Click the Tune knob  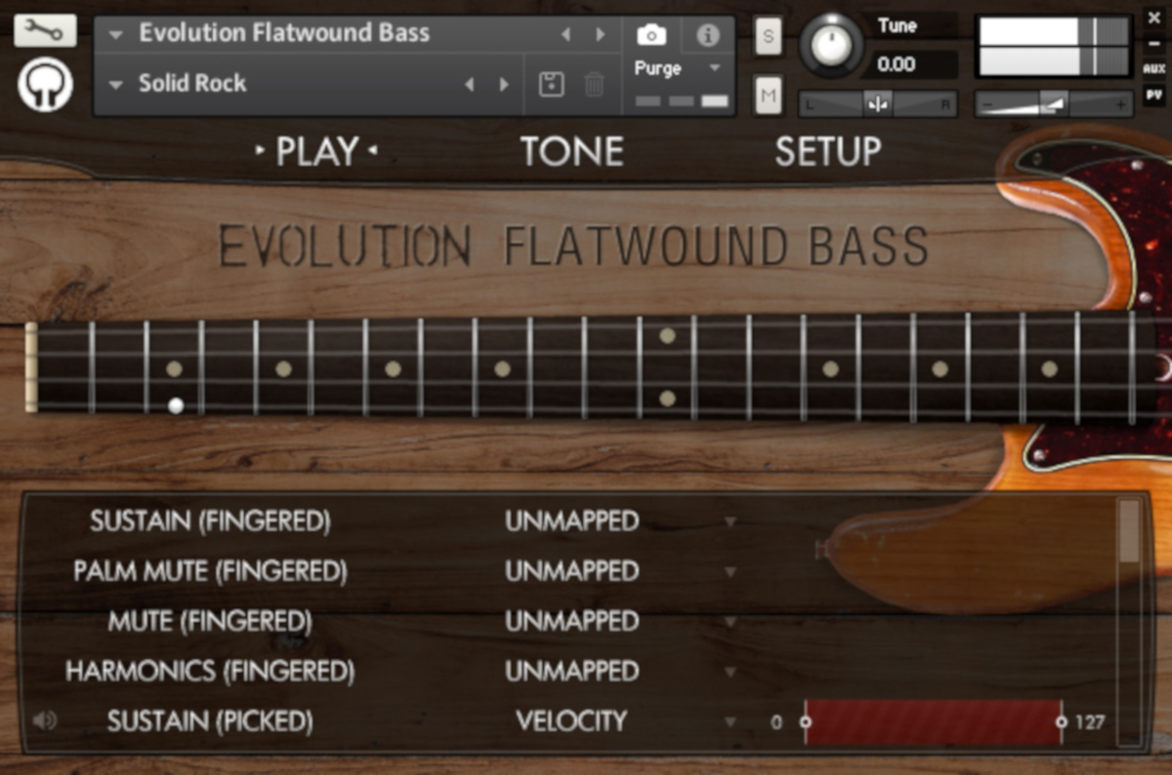(x=832, y=45)
